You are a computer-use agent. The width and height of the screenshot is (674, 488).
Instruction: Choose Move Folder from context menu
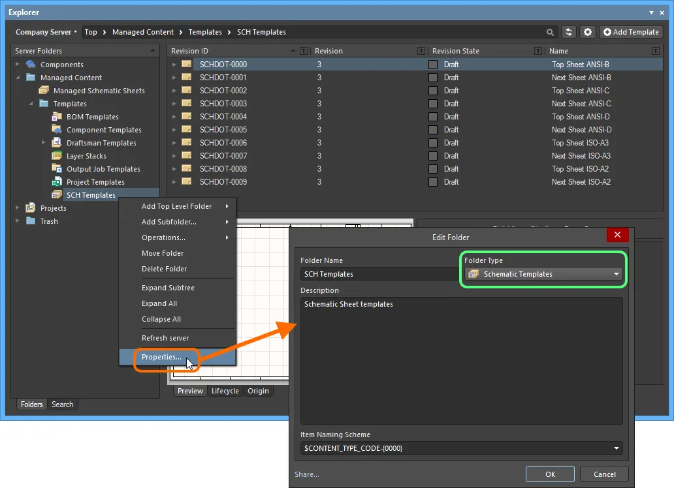pyautogui.click(x=177, y=253)
